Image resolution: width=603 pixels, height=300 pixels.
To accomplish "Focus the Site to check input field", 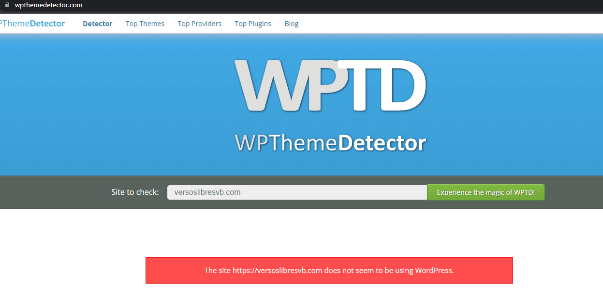I will 297,192.
